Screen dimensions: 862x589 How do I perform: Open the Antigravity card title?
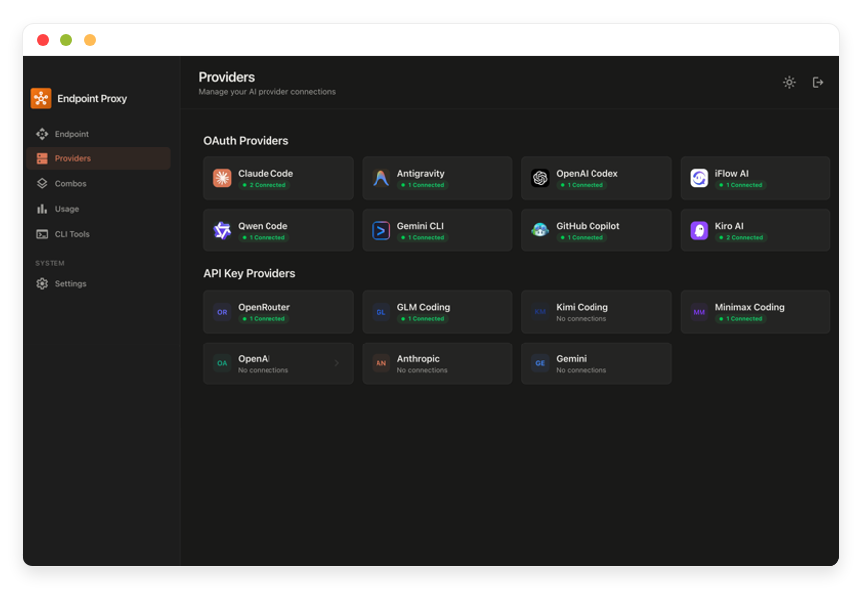420,173
